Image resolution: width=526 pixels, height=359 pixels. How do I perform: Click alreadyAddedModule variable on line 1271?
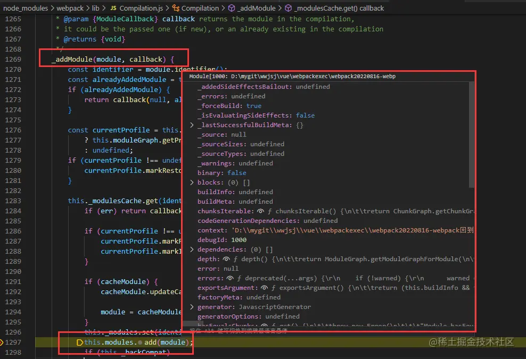[x=129, y=79]
